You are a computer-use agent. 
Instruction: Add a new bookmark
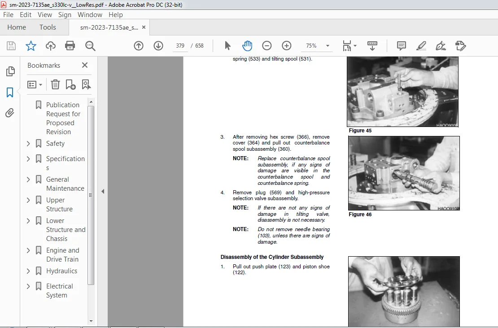pyautogui.click(x=70, y=84)
